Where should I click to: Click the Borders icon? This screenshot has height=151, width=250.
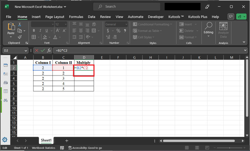coord(34,37)
